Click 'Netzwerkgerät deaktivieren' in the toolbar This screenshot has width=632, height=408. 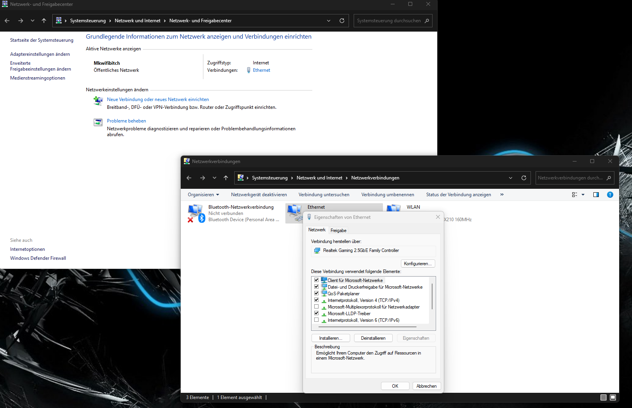click(x=259, y=195)
